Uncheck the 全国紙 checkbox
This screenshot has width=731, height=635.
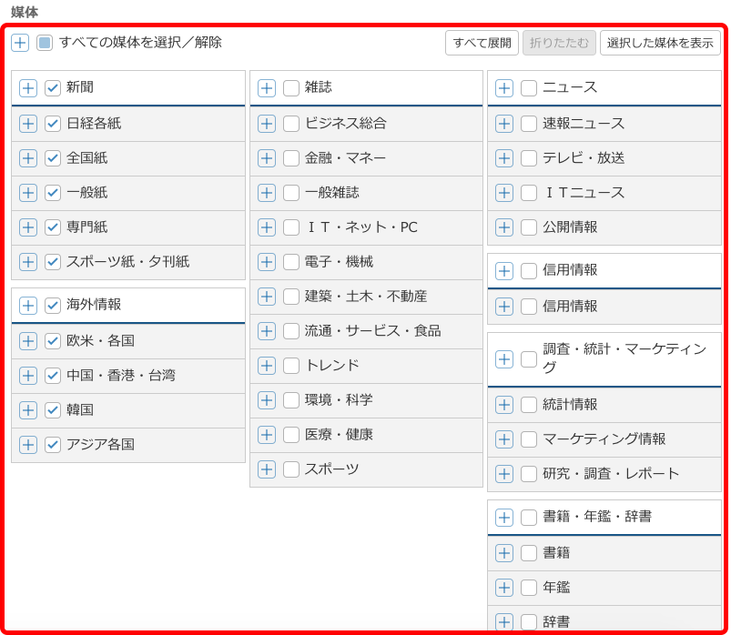pos(53,158)
